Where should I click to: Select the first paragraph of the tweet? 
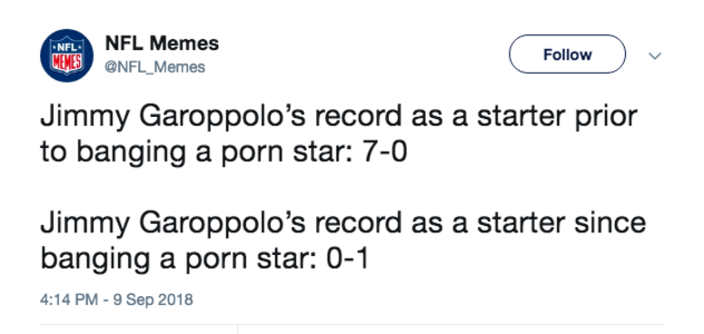coord(339,133)
